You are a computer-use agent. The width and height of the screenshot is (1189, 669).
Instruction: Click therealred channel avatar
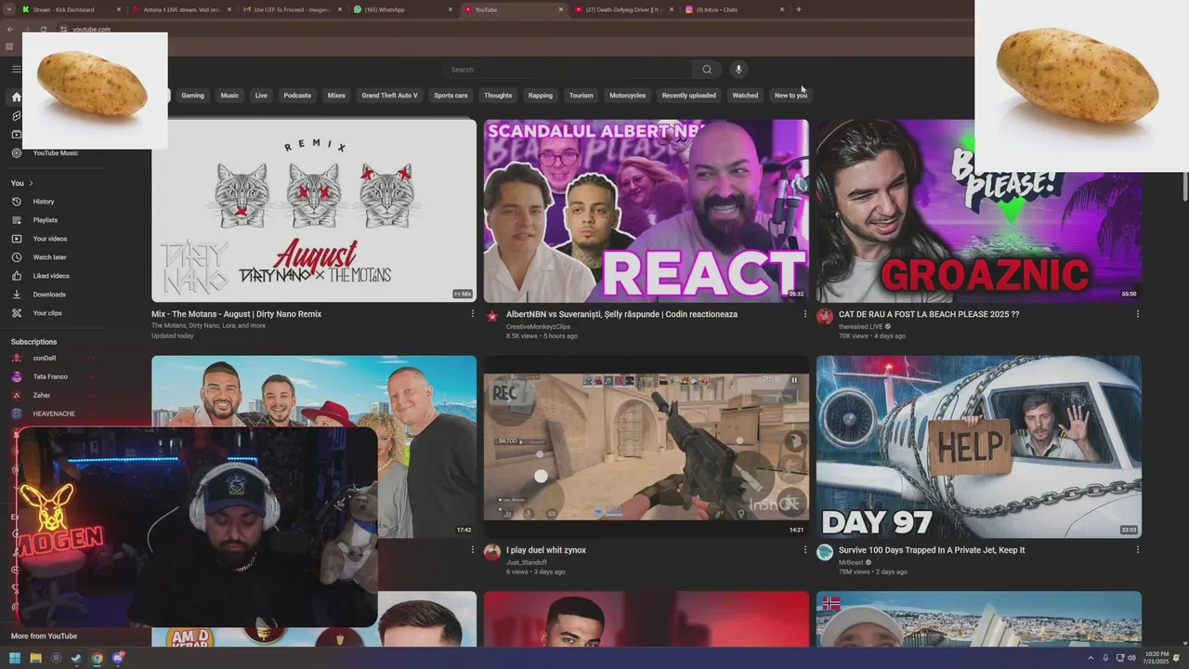pos(825,317)
